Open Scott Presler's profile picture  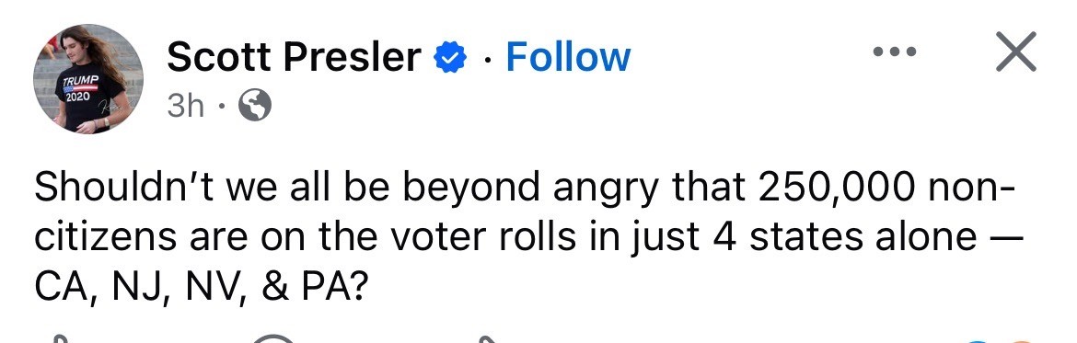(88, 79)
